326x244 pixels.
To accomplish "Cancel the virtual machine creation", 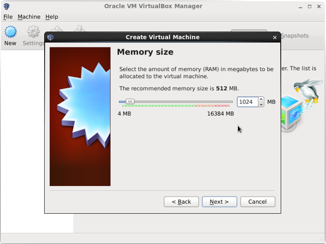I will coord(258,202).
